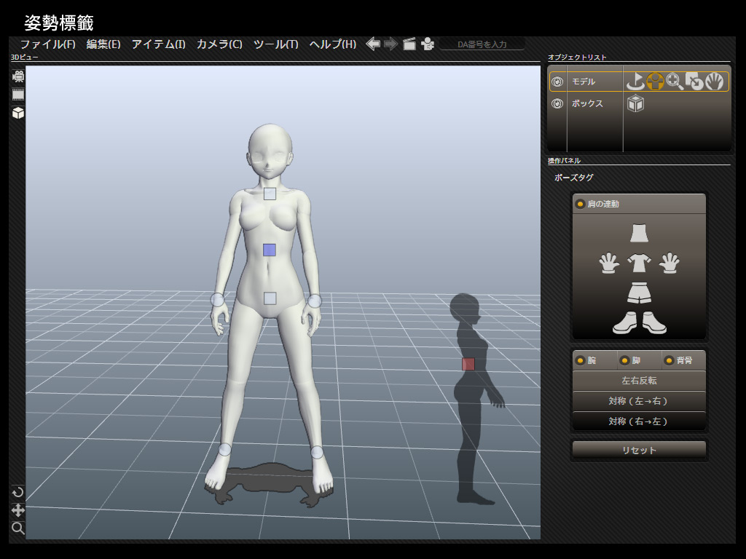Click the 左右反転 mirror flip button
This screenshot has height=559, width=746.
[x=639, y=381]
